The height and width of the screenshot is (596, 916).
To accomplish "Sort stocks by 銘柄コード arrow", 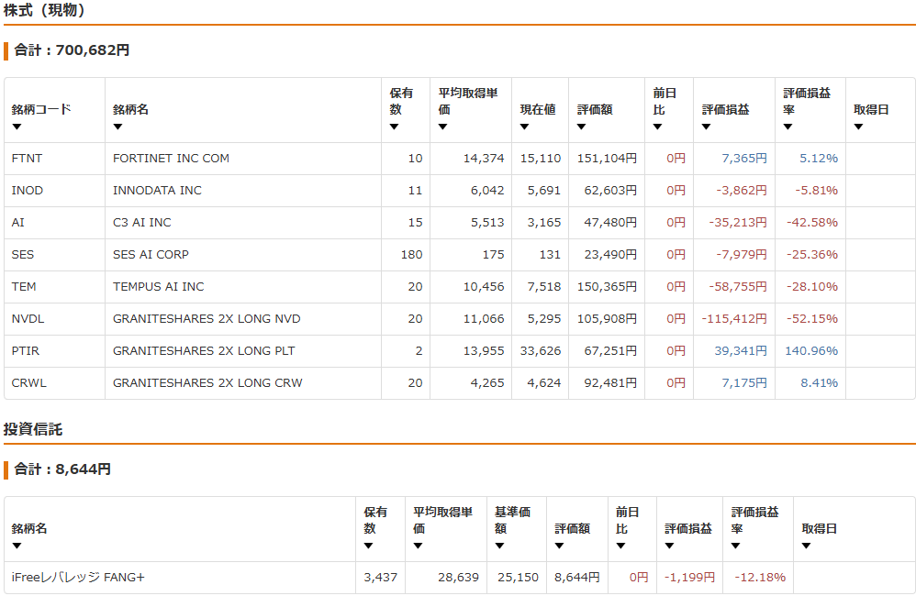I will (17, 127).
